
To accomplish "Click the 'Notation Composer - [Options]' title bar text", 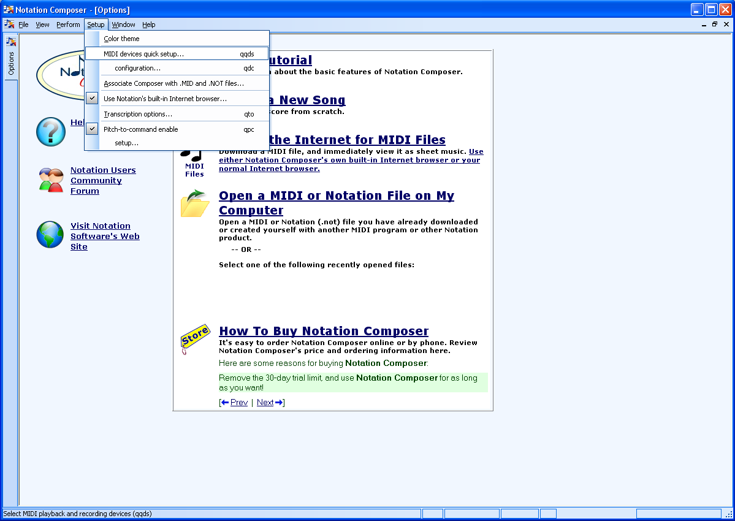I will [73, 10].
